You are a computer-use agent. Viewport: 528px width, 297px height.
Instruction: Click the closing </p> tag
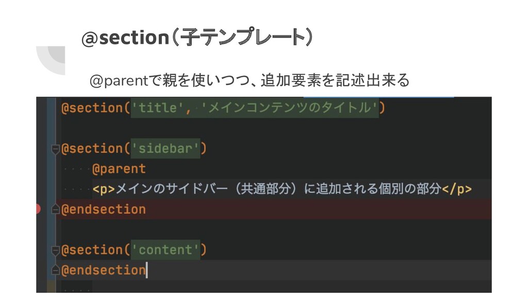tap(457, 189)
